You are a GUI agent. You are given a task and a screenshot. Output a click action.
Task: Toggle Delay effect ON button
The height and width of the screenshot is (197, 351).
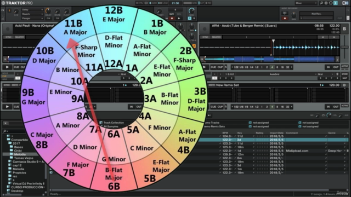48,19
